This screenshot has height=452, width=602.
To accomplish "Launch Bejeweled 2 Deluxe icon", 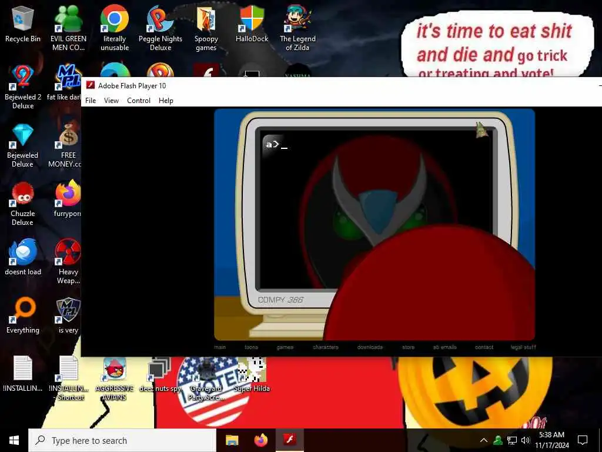I will [23, 87].
